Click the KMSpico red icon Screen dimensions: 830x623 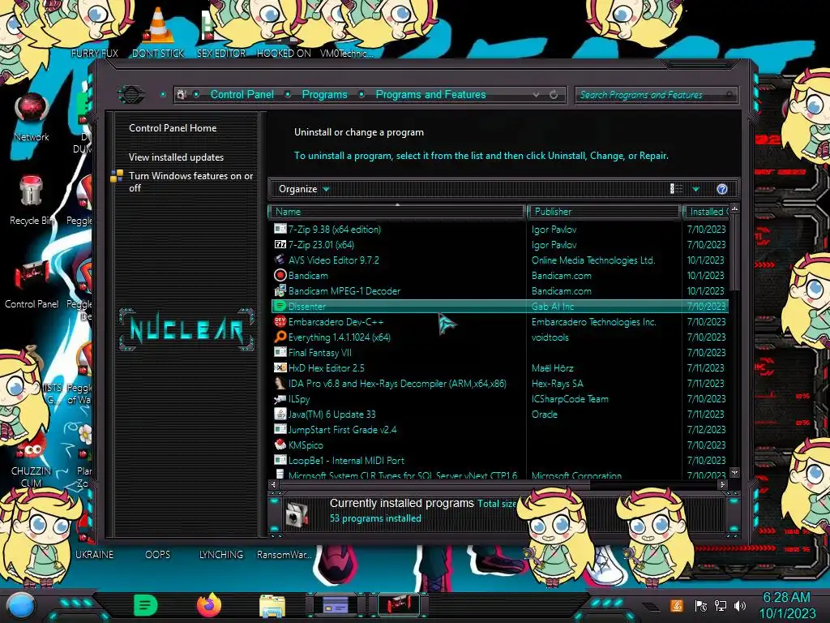click(280, 445)
